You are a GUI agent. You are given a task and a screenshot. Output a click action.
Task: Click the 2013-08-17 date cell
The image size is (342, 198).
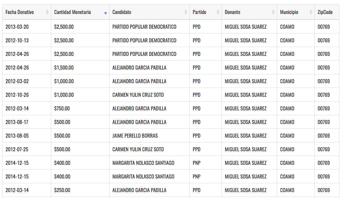click(17, 122)
